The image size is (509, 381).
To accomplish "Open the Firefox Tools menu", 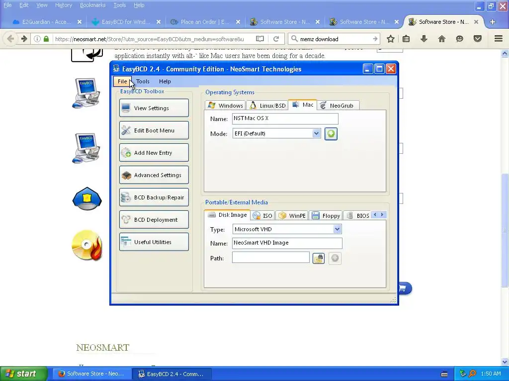I will [x=119, y=5].
